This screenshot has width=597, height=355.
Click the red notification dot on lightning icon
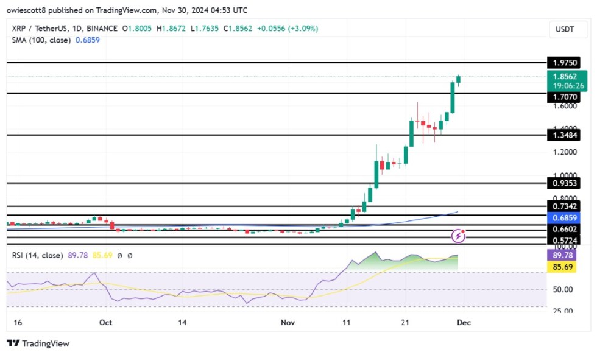(464, 230)
